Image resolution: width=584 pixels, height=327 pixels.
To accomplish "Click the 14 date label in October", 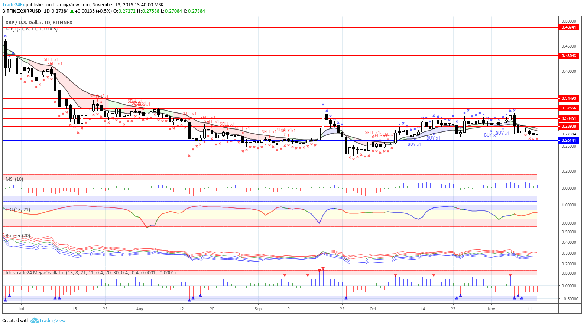I will click(423, 309).
